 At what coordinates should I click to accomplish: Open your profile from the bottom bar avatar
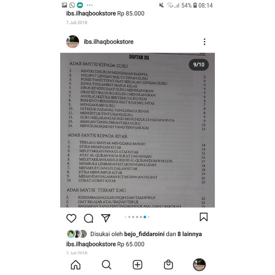point(199,265)
